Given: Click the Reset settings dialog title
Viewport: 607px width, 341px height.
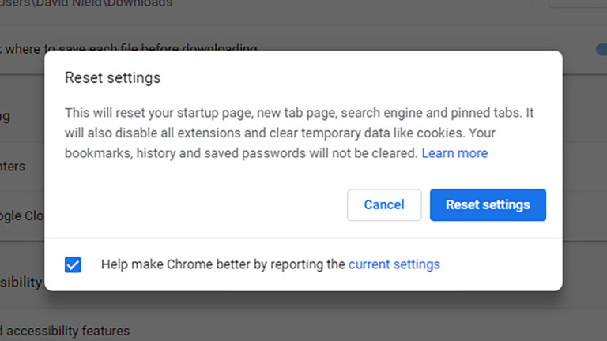Looking at the screenshot, I should point(112,78).
